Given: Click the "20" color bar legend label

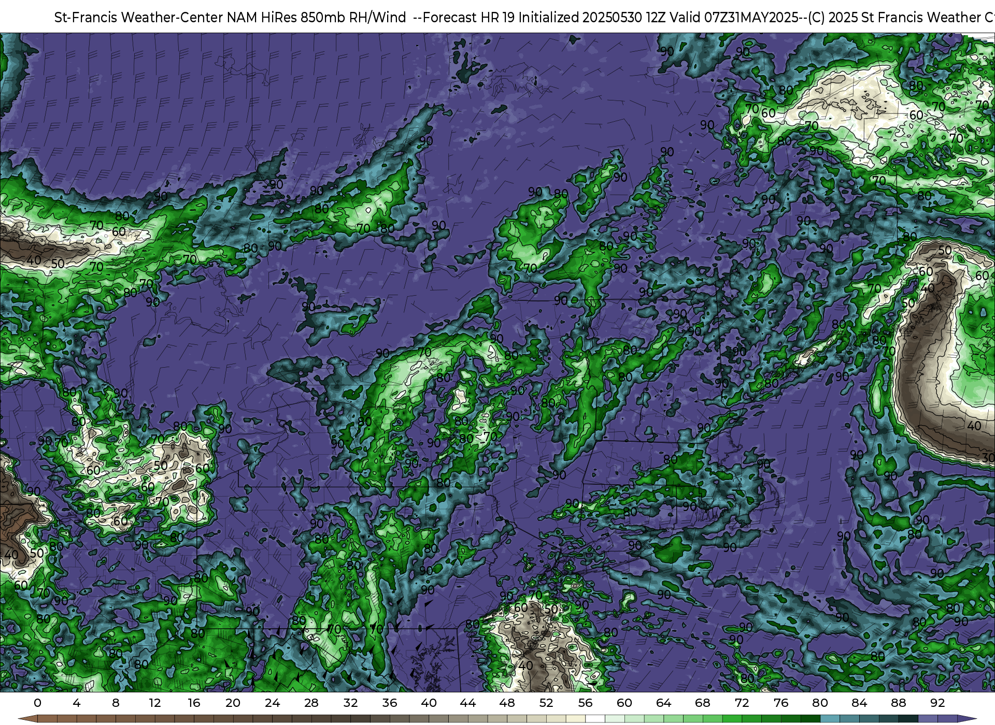Looking at the screenshot, I should tap(233, 703).
